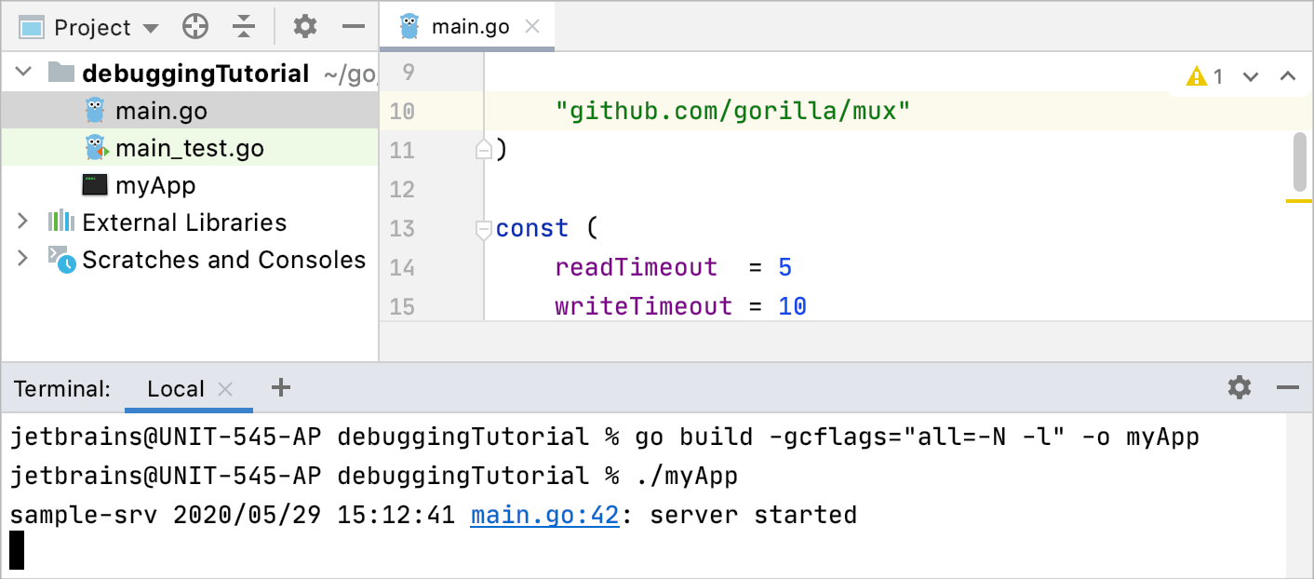
Task: Start a new terminal session with plus icon
Action: click(x=280, y=387)
